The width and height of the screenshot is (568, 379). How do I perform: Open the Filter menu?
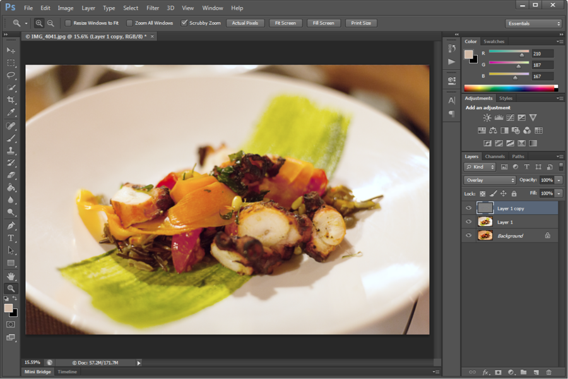click(x=153, y=8)
